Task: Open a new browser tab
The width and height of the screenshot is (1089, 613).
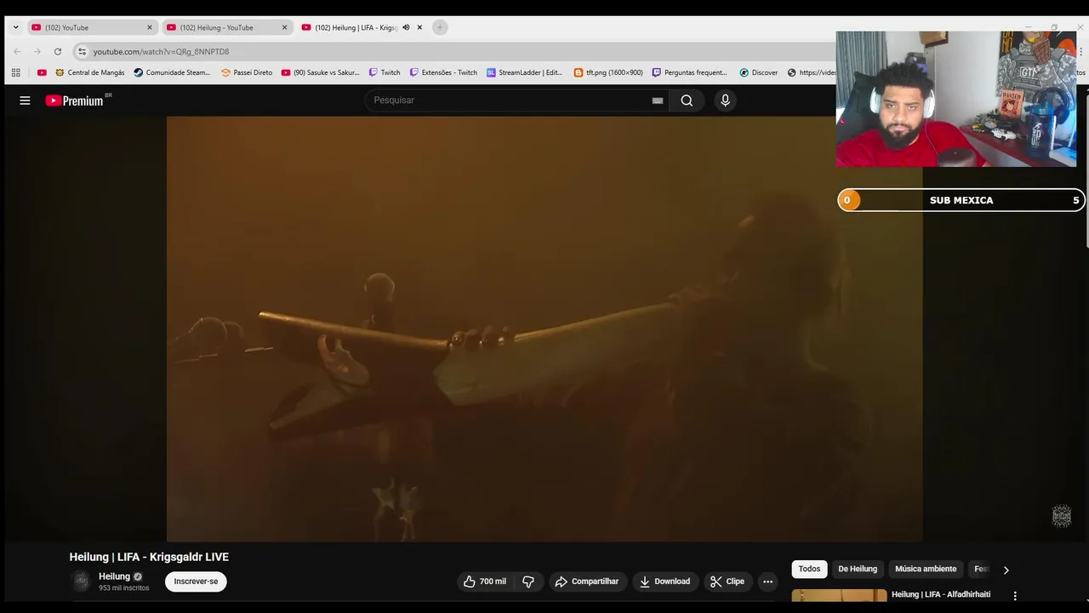Action: [440, 27]
